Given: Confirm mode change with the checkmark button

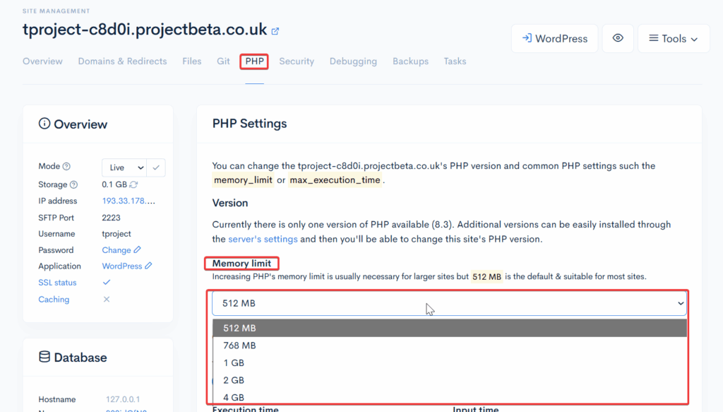Looking at the screenshot, I should pos(156,167).
